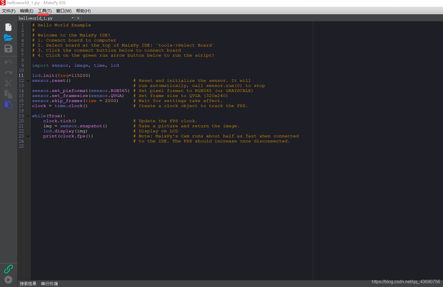Click on 'while(True):' statement
The image size is (443, 287).
[x=49, y=116]
